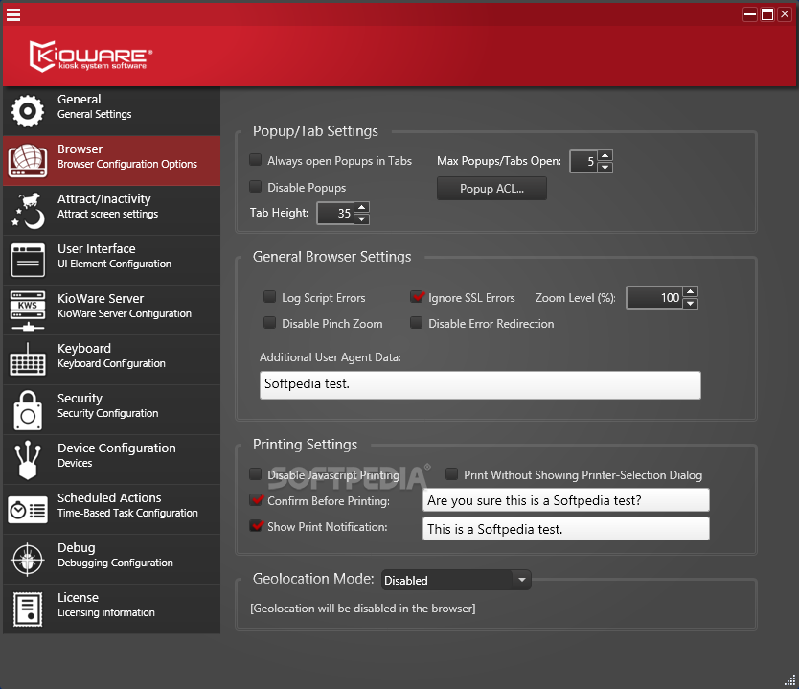This screenshot has height=689, width=799.
Task: Open User Interface configuration
Action: 111,261
